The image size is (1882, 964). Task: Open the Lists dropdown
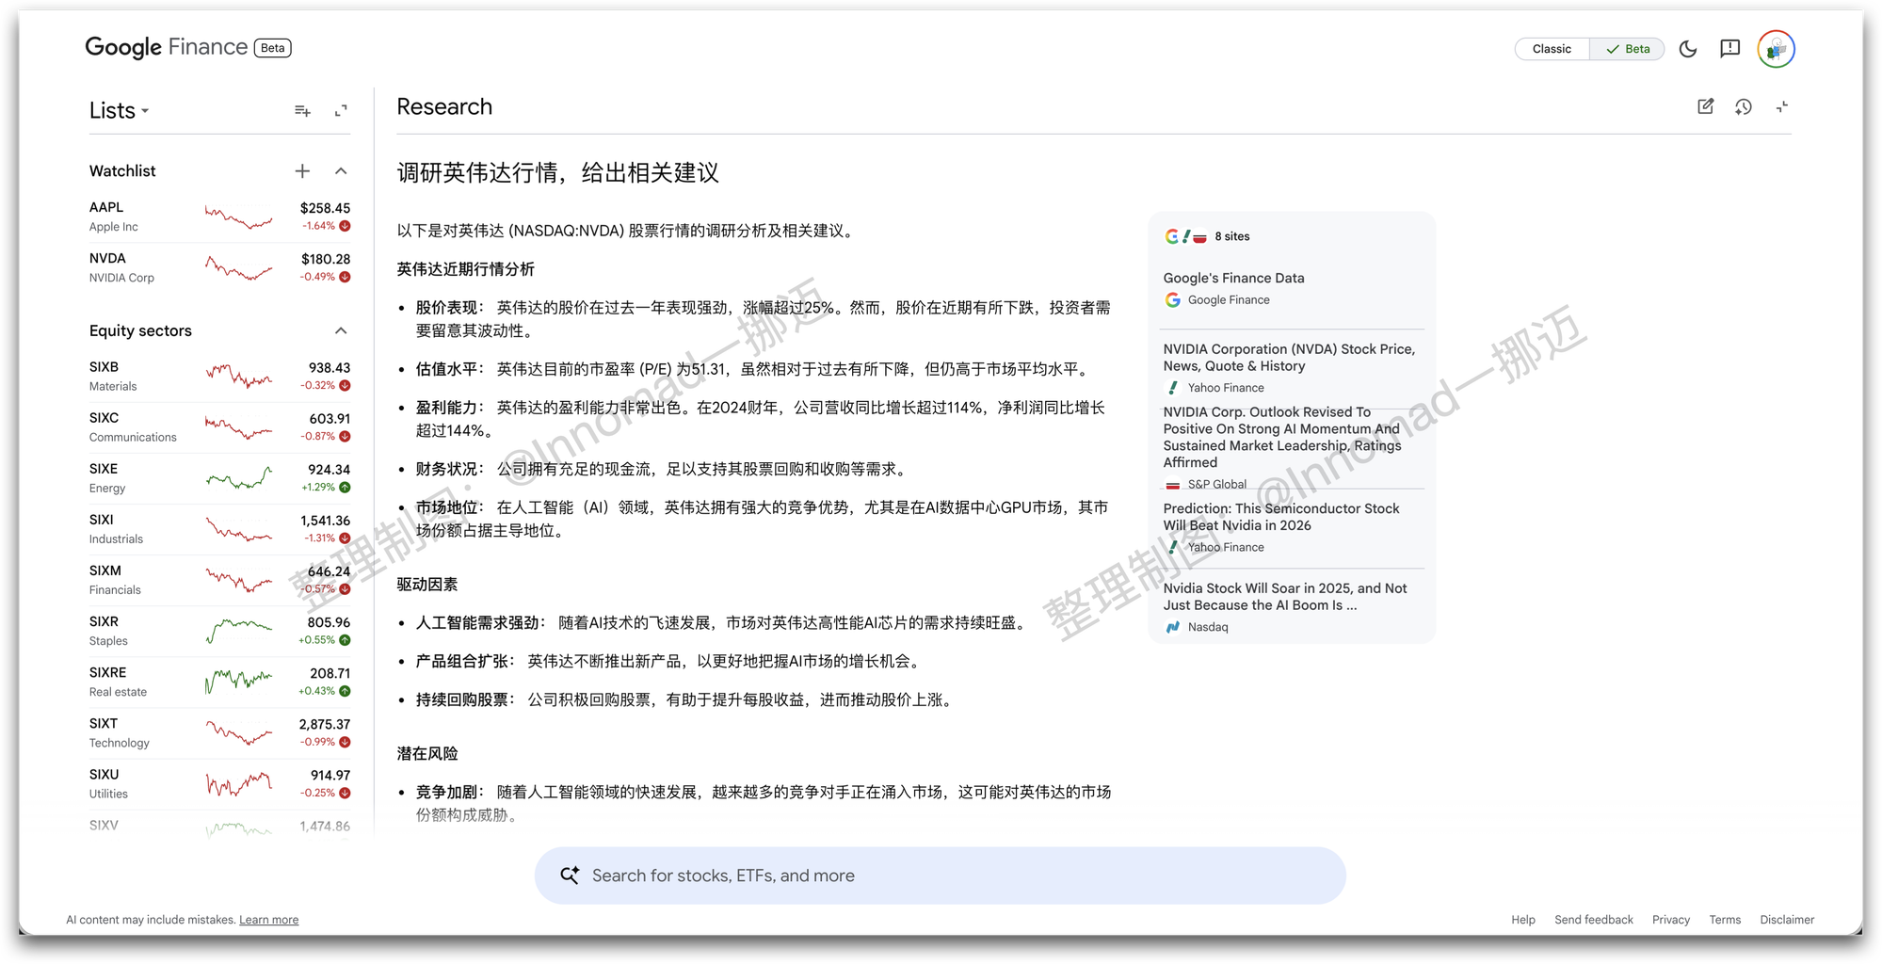pyautogui.click(x=119, y=110)
